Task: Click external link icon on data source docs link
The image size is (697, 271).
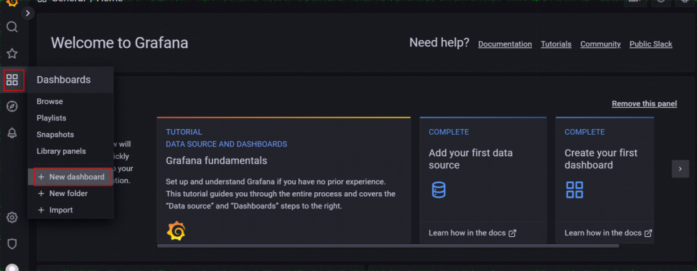Action: [x=512, y=233]
